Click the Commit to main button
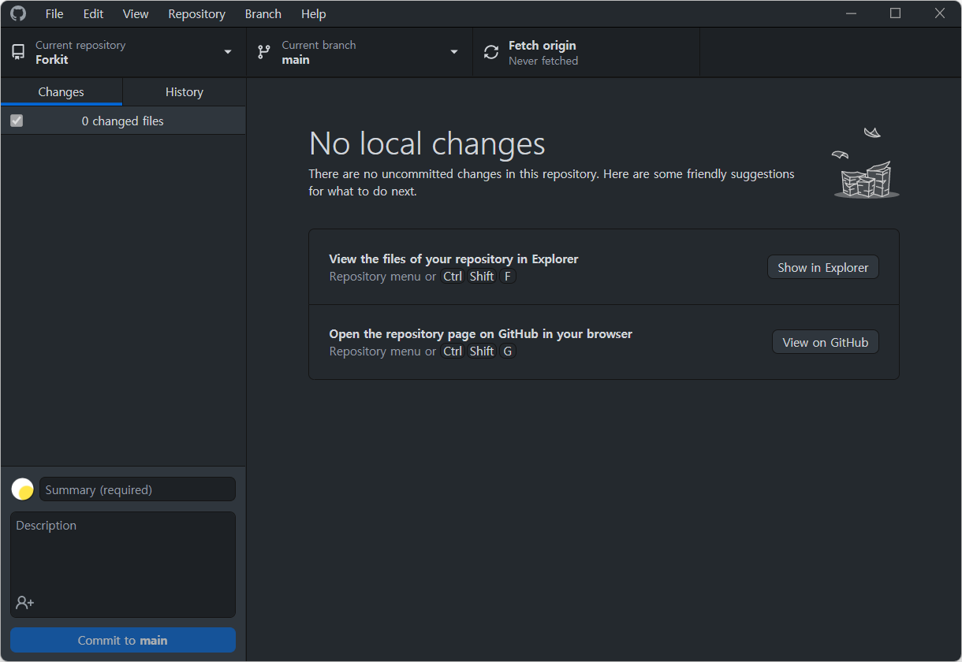The image size is (962, 662). (123, 640)
